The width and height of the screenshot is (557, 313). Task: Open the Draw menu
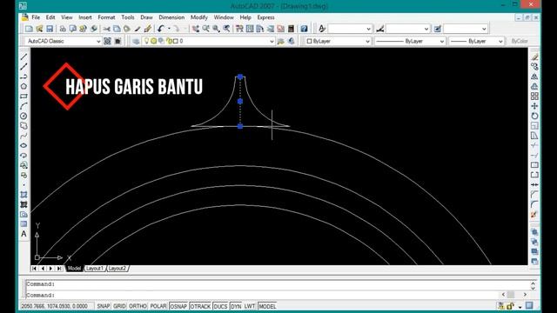[x=146, y=17]
